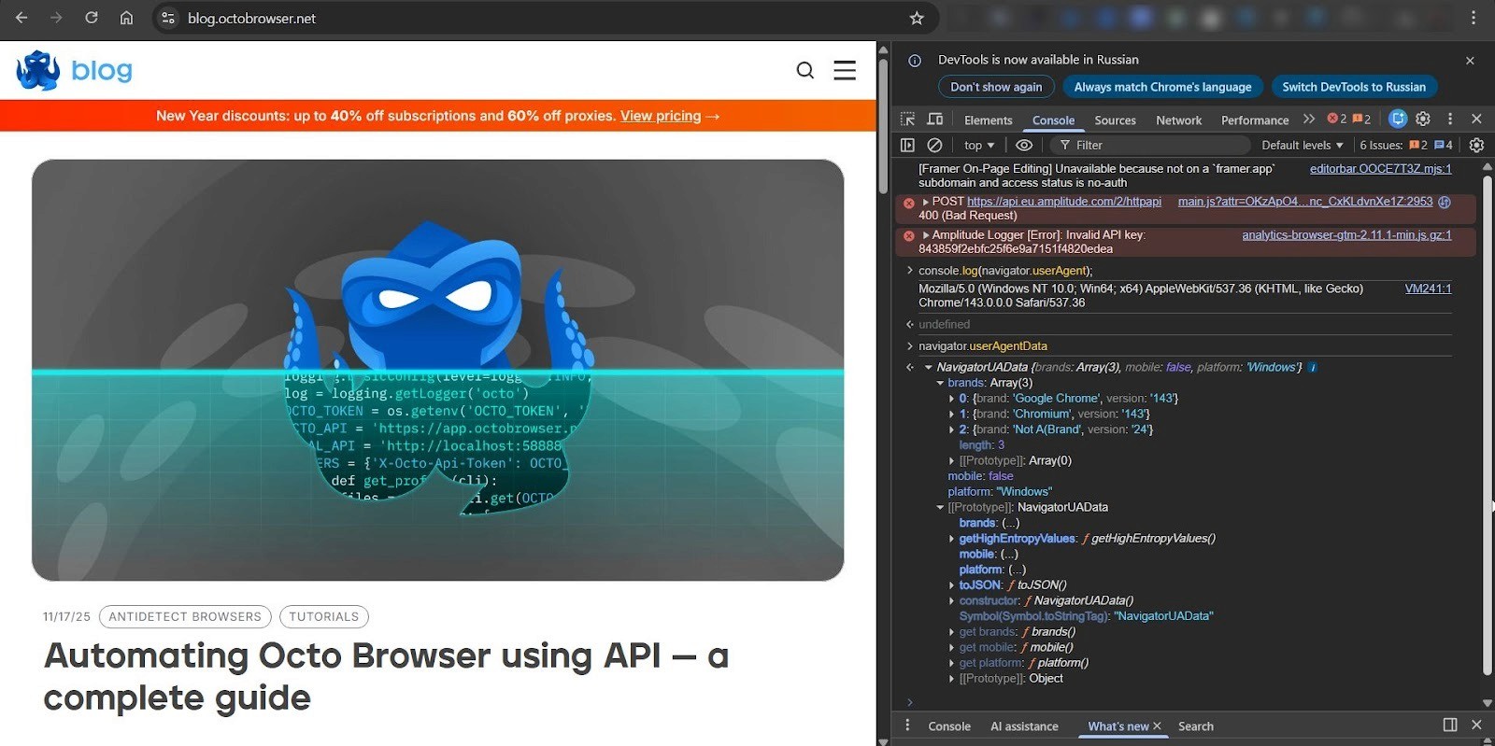Viewport: 1495px width, 746px height.
Task: Open the Sources tab
Action: [x=1115, y=120]
